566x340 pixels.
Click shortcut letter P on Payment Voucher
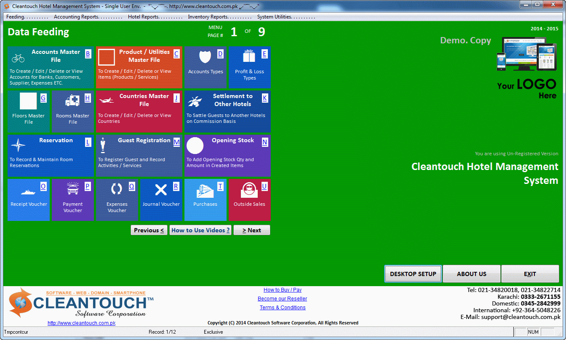tap(88, 187)
